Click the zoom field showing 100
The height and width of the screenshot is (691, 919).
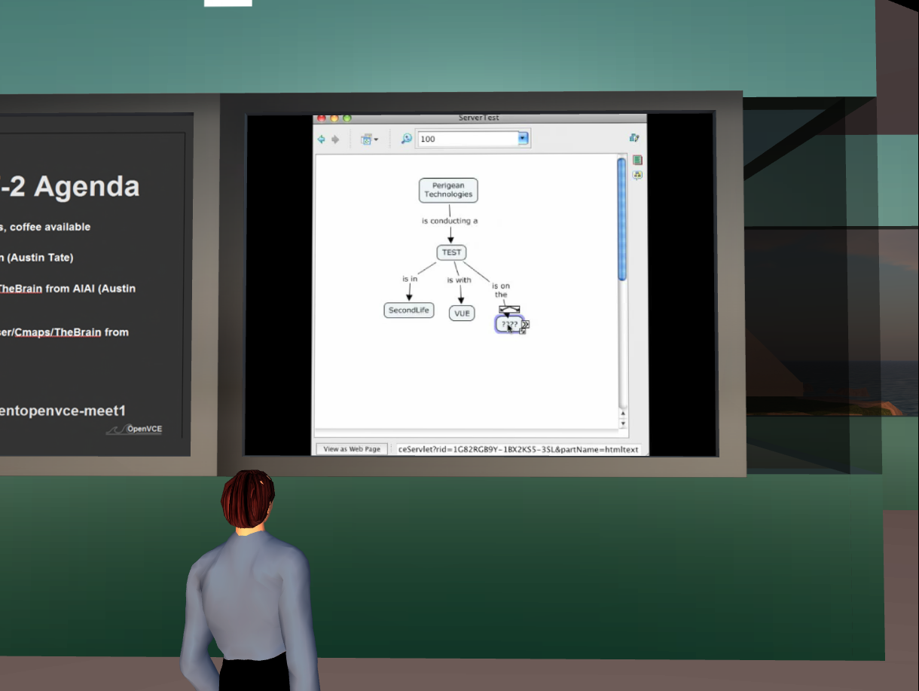click(468, 139)
